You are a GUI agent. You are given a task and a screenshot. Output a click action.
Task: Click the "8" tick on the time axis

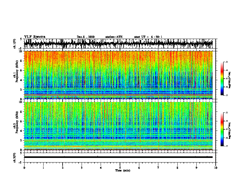[177, 168]
